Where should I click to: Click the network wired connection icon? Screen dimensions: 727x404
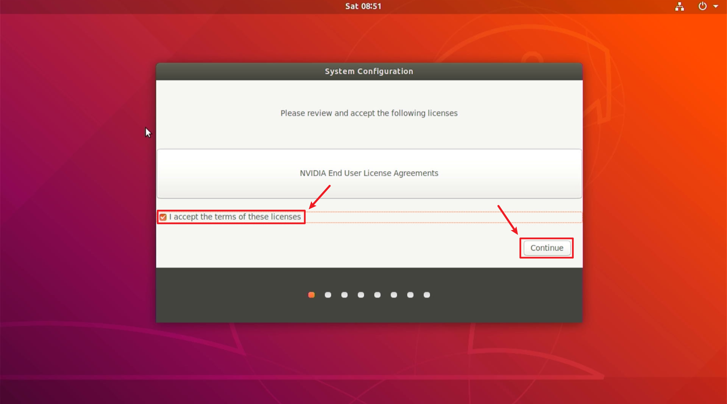pyautogui.click(x=679, y=6)
